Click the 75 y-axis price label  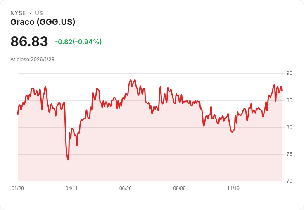point(289,154)
